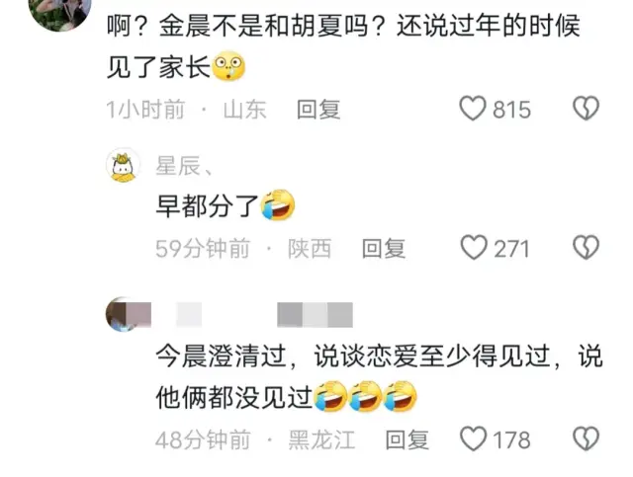Dislike the reply from 黑龙江

(586, 438)
